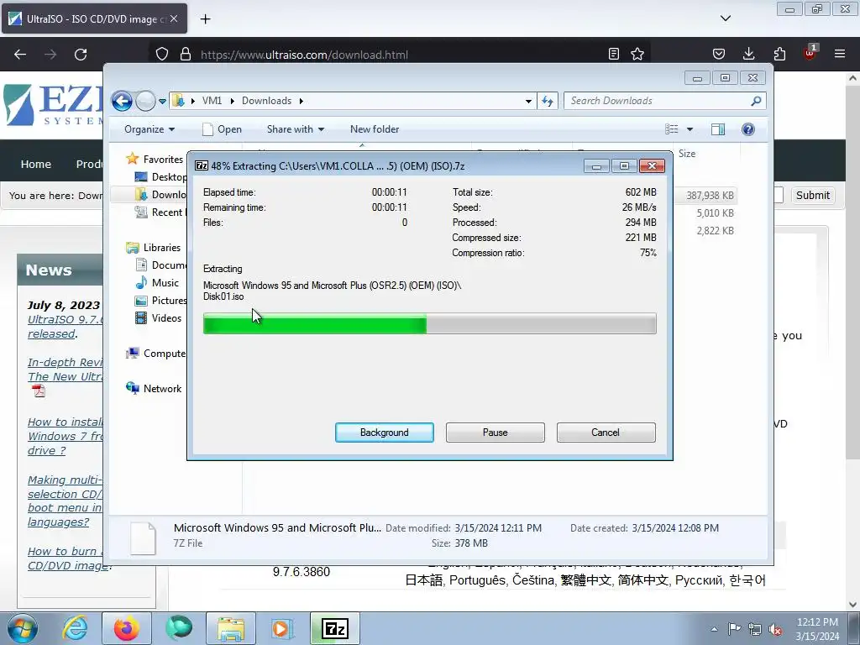This screenshot has height=645, width=860.
Task: Click Open in the Explorer toolbar
Action: pos(222,129)
